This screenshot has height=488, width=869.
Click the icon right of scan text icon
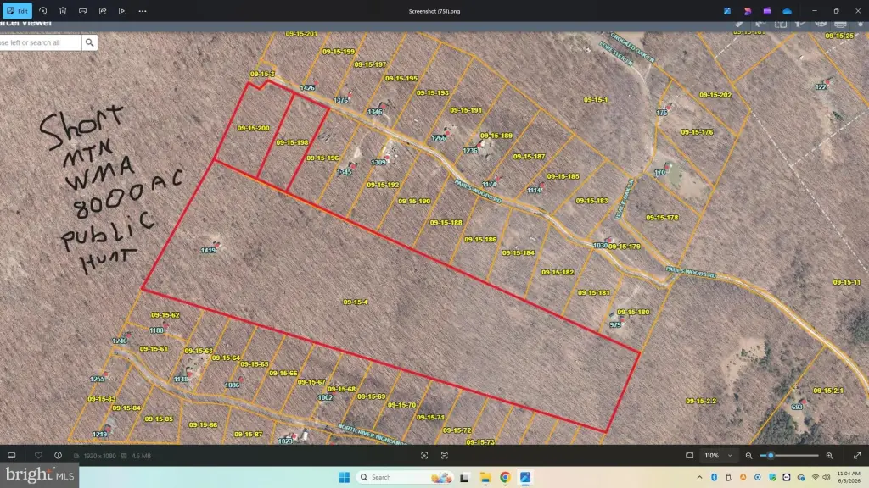[445, 455]
